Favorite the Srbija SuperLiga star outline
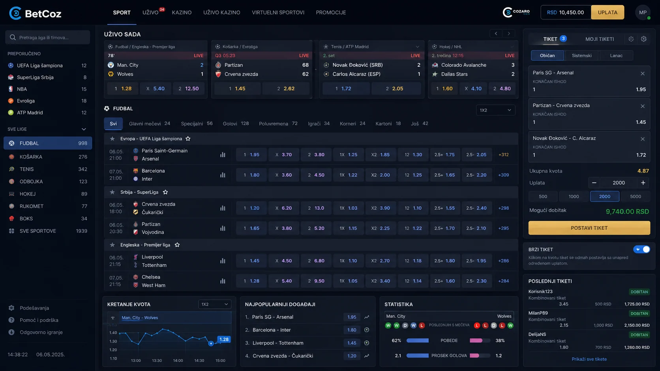Viewport: 660px width, 371px height. click(x=165, y=192)
